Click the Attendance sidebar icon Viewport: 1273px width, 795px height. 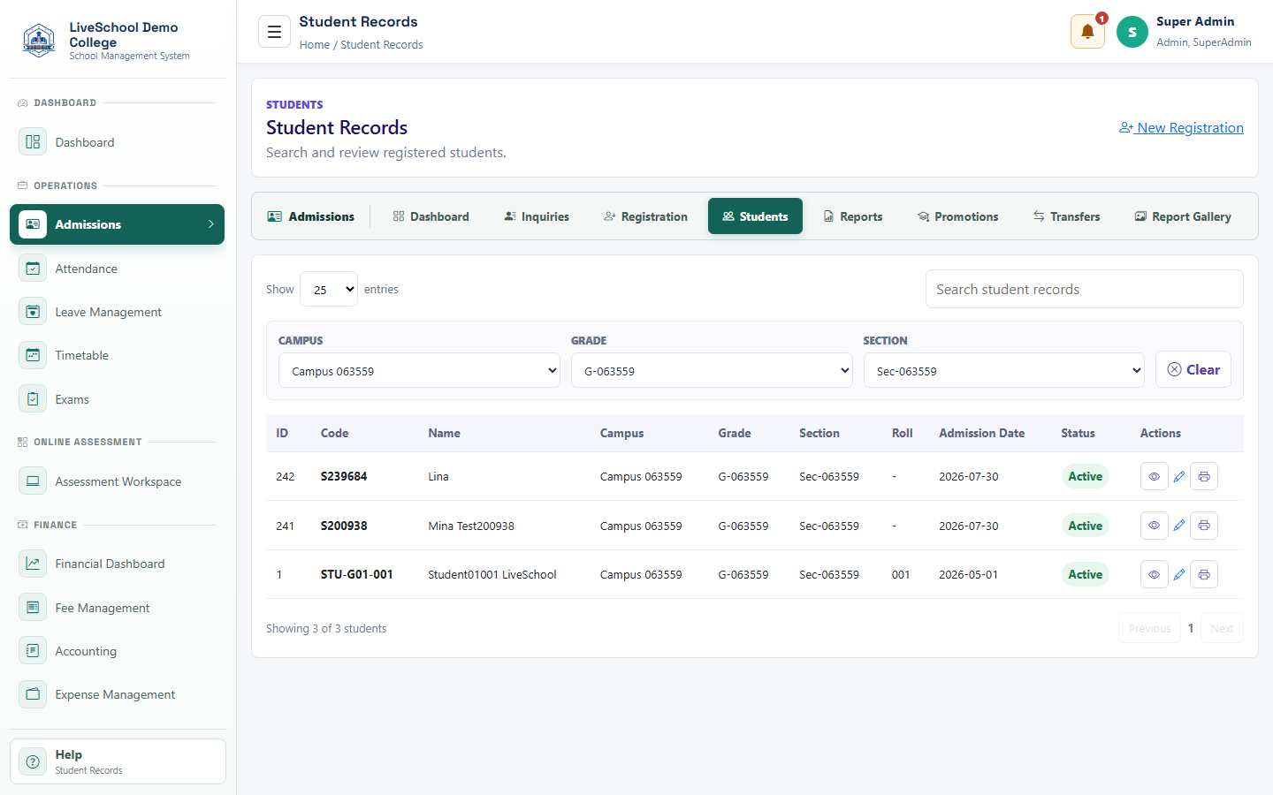33,269
